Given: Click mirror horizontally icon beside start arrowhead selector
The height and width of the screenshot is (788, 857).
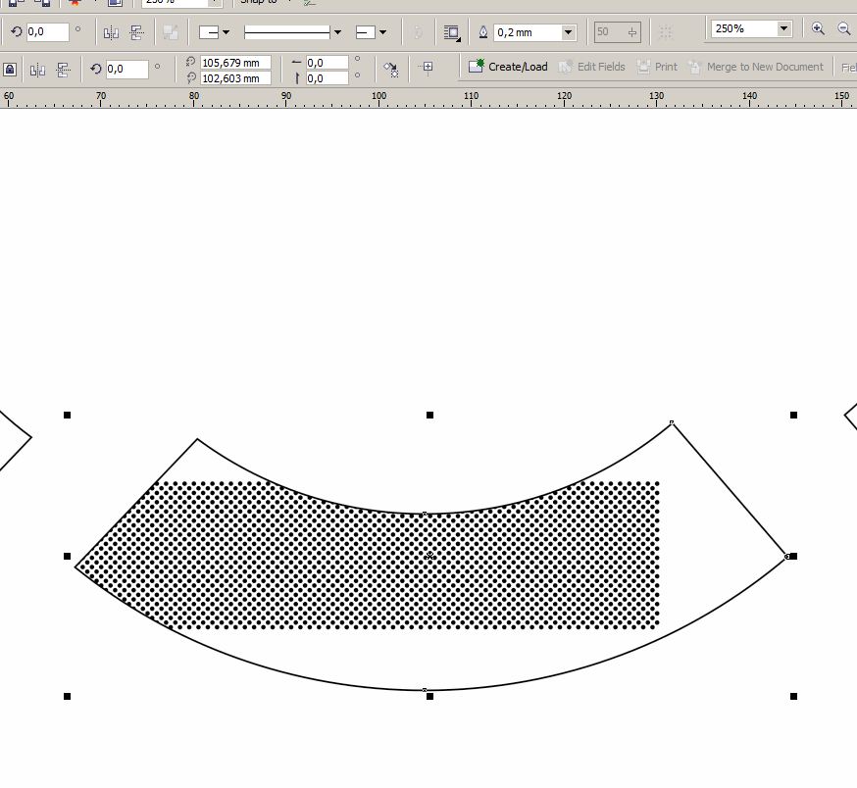Looking at the screenshot, I should click(x=111, y=32).
